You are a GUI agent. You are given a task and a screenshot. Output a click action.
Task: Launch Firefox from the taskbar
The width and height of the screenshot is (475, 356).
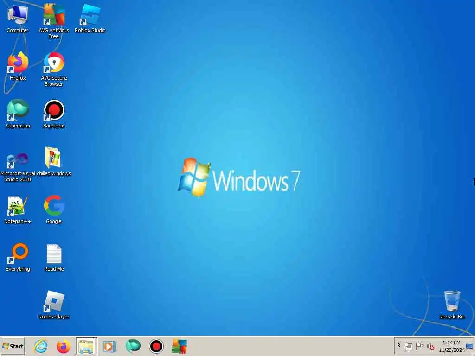pyautogui.click(x=63, y=346)
